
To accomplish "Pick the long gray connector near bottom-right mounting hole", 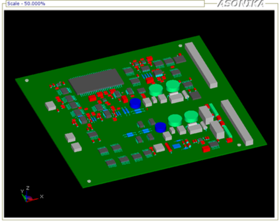I will (x=237, y=122).
